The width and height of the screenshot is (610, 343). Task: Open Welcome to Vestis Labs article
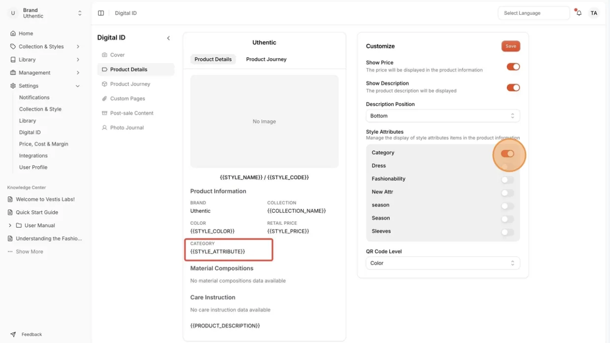click(x=45, y=200)
